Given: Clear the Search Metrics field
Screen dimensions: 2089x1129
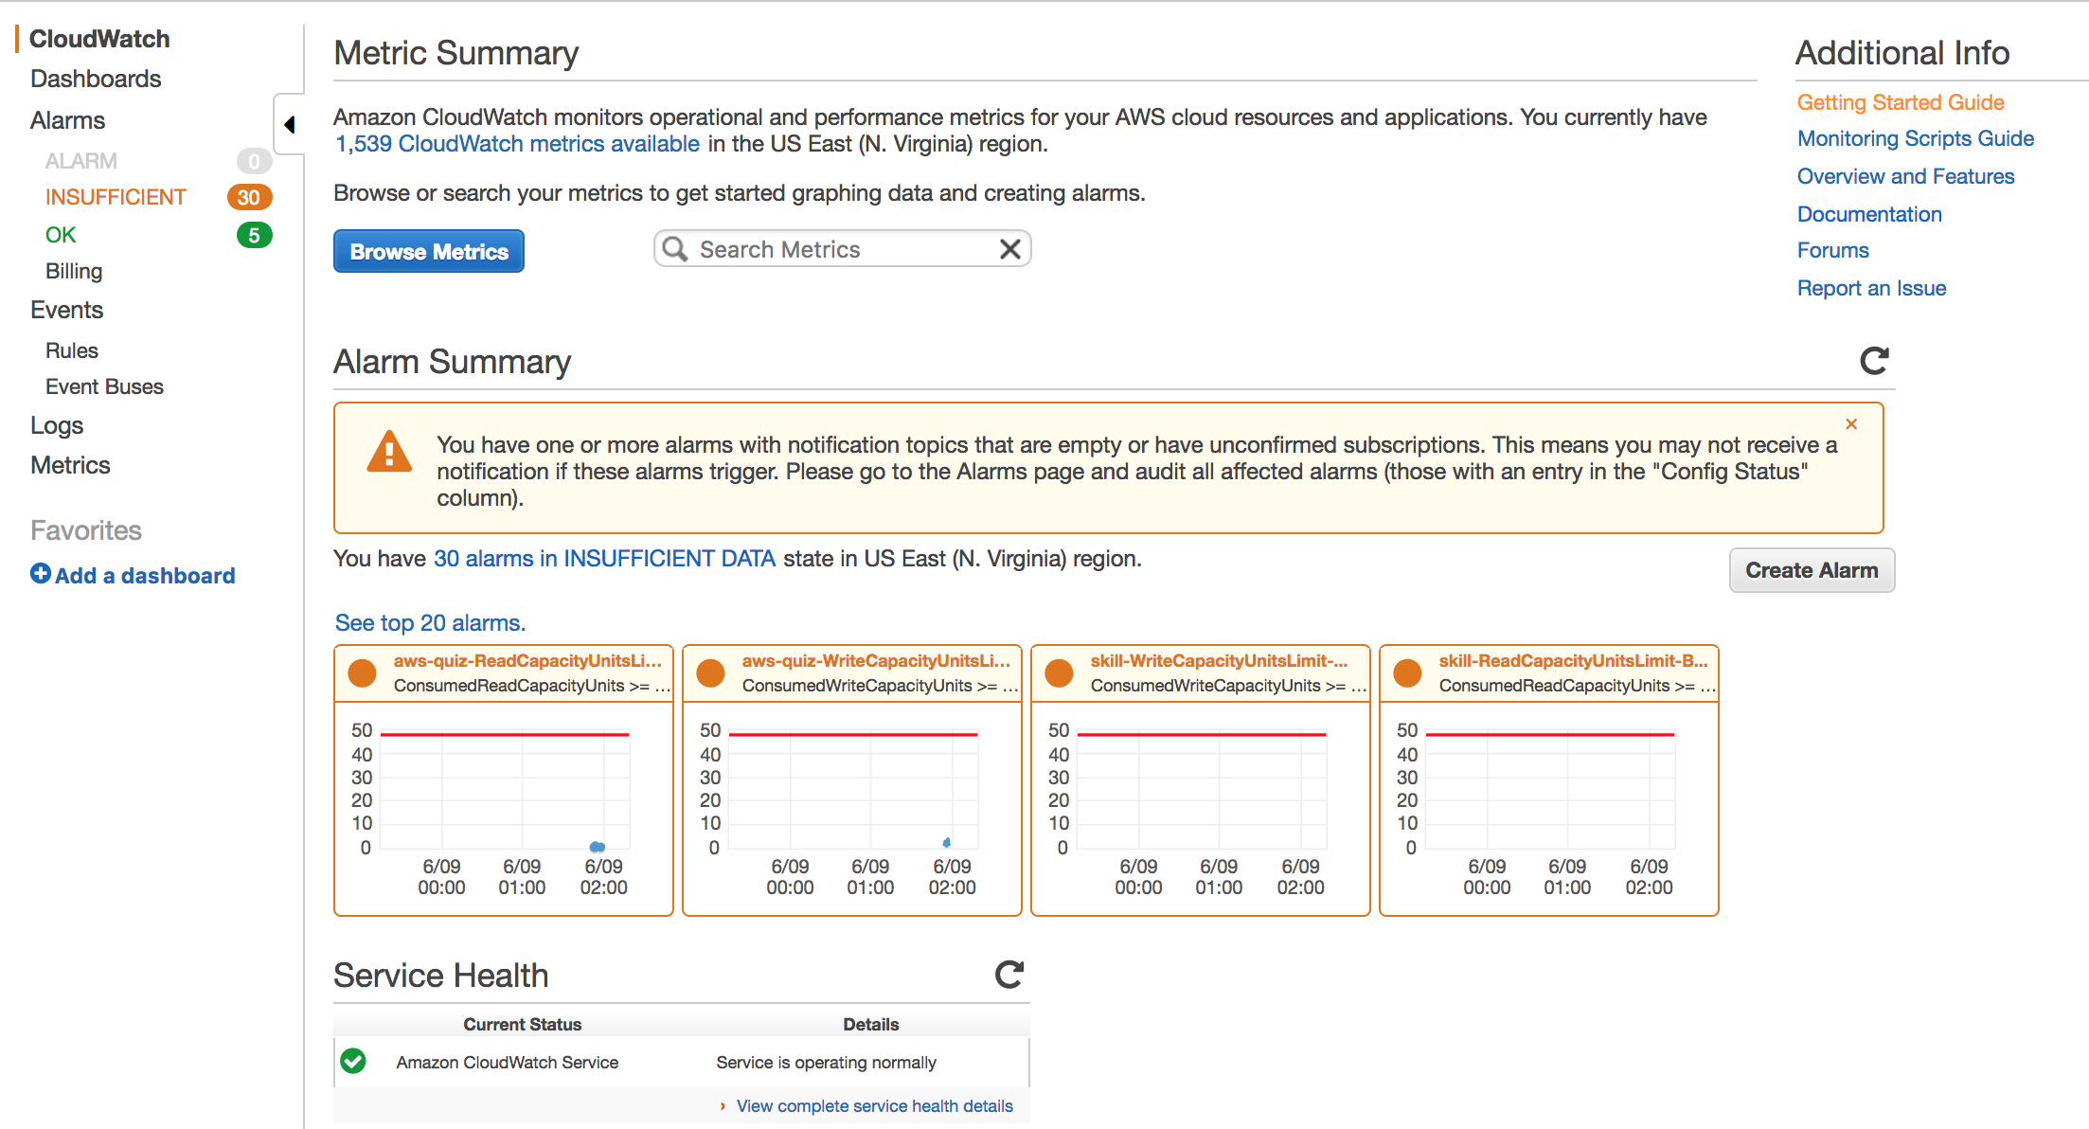Looking at the screenshot, I should 1009,249.
